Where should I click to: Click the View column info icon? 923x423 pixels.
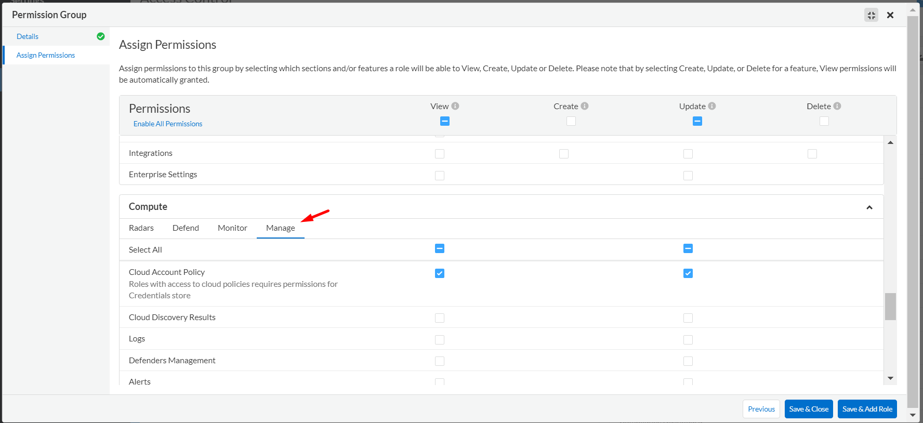pos(455,106)
